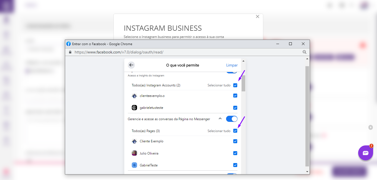Viewport: 377px width, 180px height.
Task: Click the Todos(as) Pages (3) label
Action: [x=146, y=131]
